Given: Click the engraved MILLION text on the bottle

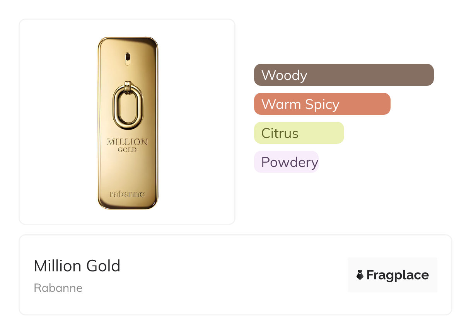Looking at the screenshot, I should point(127,142).
